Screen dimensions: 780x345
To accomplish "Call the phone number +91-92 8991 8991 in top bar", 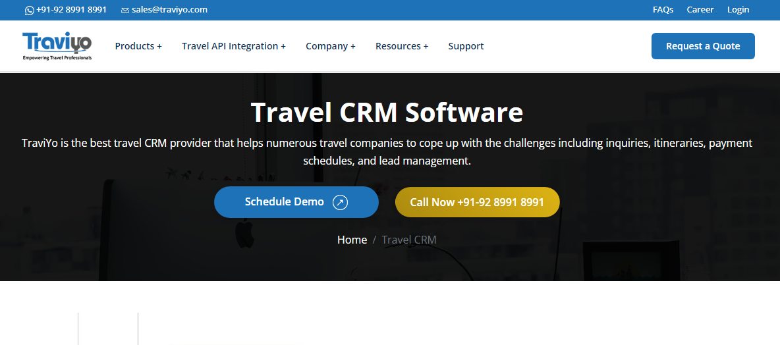I will coord(71,10).
